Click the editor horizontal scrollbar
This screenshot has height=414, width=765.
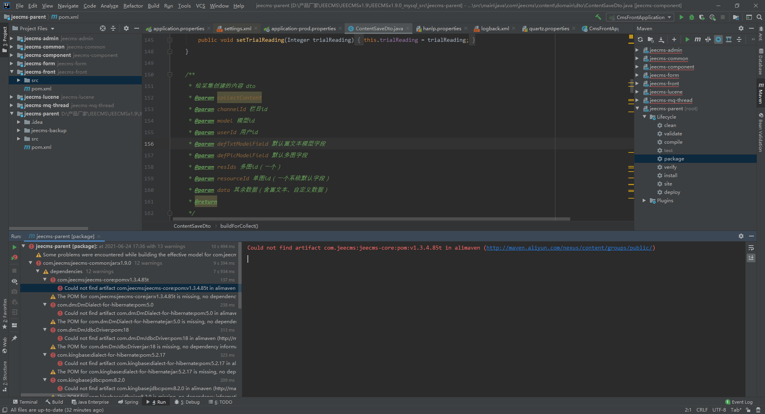point(371,219)
